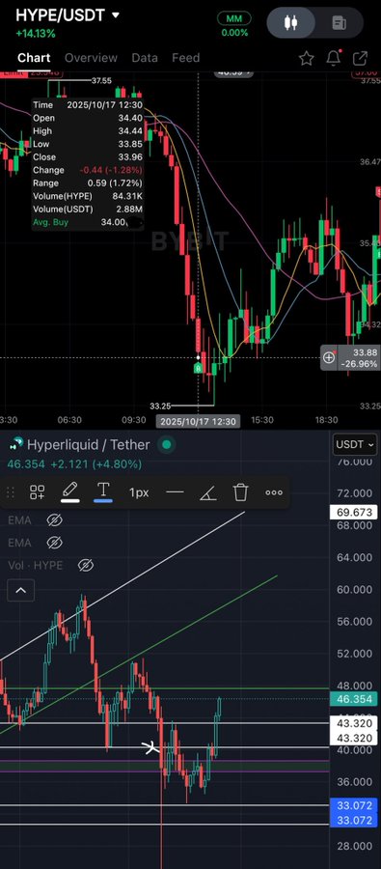
Task: Open the Overview tab
Action: pos(91,58)
